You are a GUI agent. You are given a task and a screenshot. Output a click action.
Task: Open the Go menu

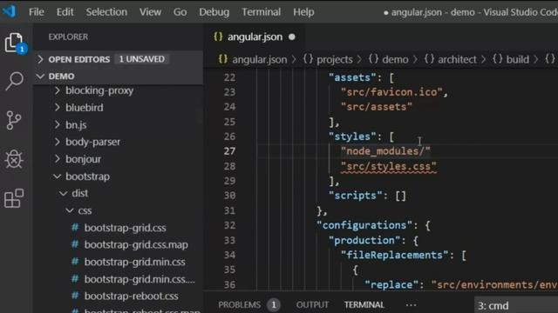pyautogui.click(x=180, y=11)
